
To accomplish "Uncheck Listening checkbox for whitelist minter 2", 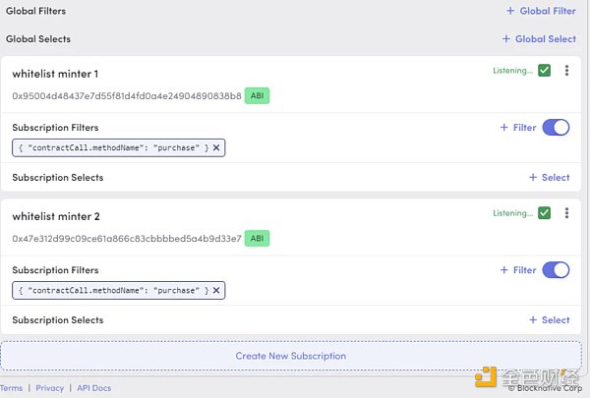I will click(544, 213).
